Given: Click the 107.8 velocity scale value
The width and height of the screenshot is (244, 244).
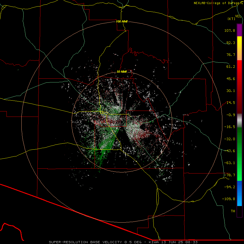Looking at the screenshot, I should click(230, 30).
